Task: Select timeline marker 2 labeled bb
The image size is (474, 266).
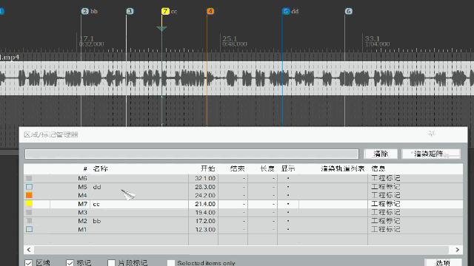Action: pyautogui.click(x=85, y=11)
